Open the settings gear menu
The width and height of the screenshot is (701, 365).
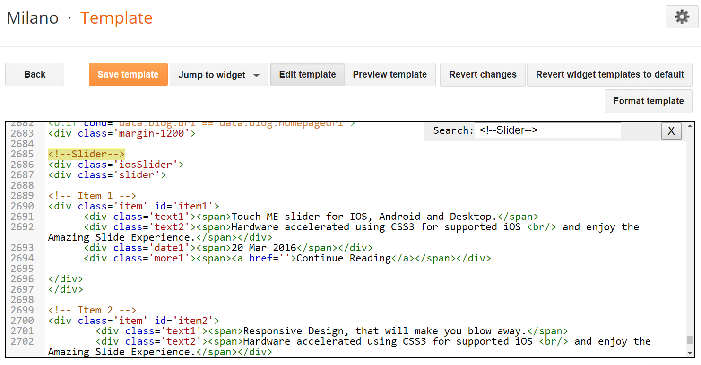click(682, 17)
